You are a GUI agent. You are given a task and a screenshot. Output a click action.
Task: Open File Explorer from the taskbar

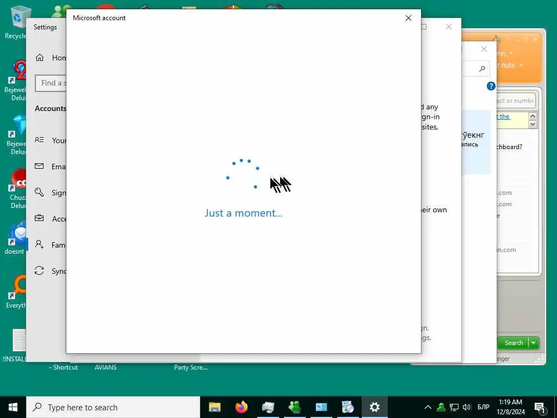[214, 407]
